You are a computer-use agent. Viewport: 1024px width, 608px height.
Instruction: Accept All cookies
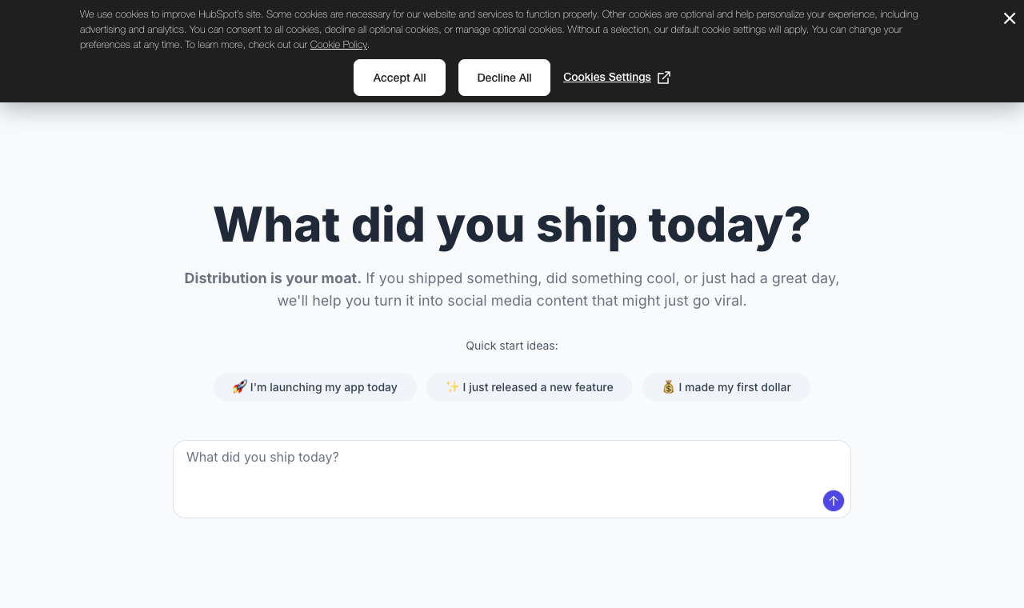(x=399, y=78)
